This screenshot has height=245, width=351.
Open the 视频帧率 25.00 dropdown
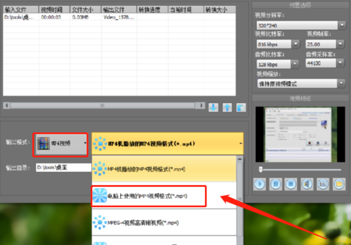coord(340,44)
